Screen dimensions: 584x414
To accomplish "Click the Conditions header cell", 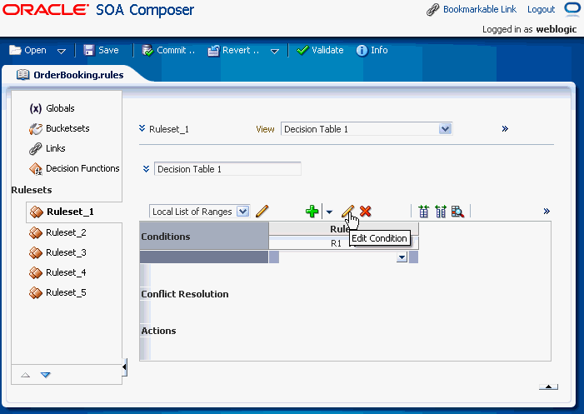I will point(204,237).
